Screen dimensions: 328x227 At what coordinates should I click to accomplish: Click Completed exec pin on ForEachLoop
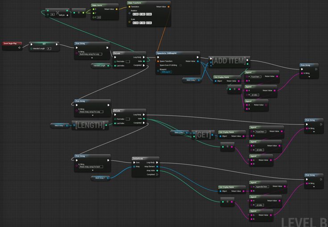[156, 174]
